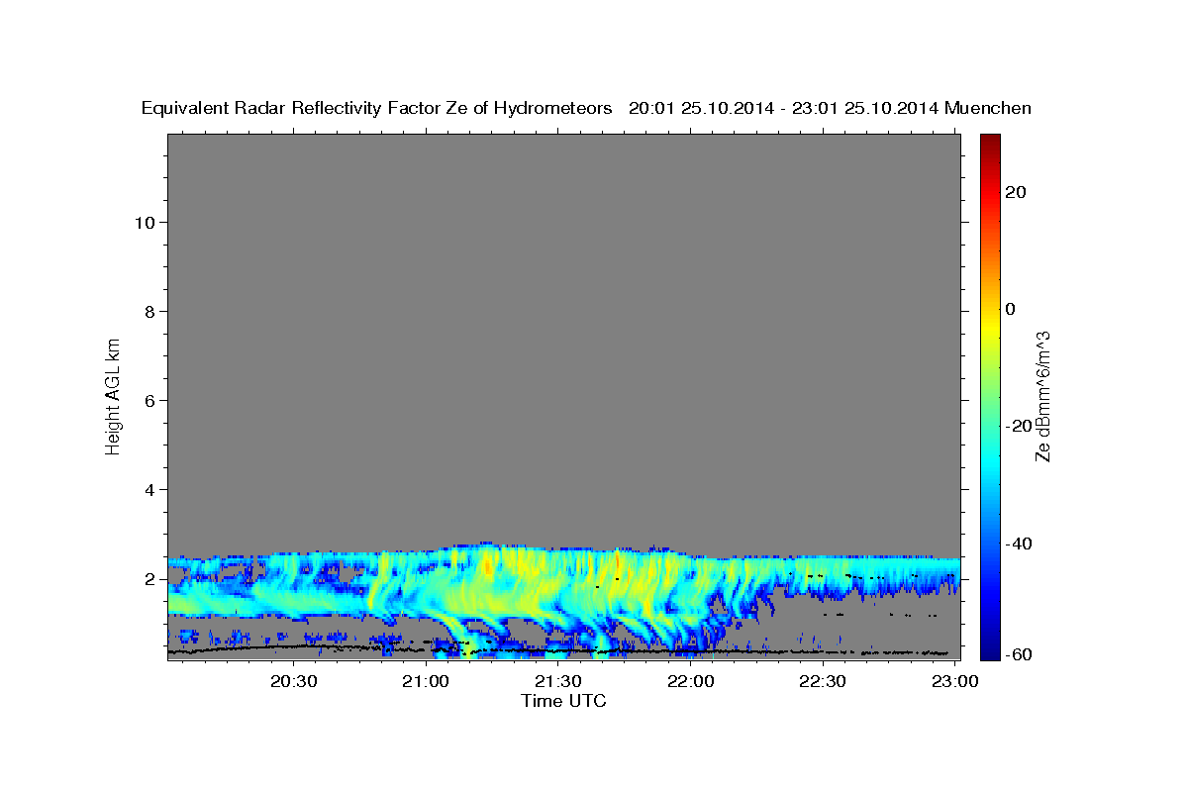The height and width of the screenshot is (792, 1188).
Task: Click the '10' height axis label
Action: pyautogui.click(x=145, y=222)
